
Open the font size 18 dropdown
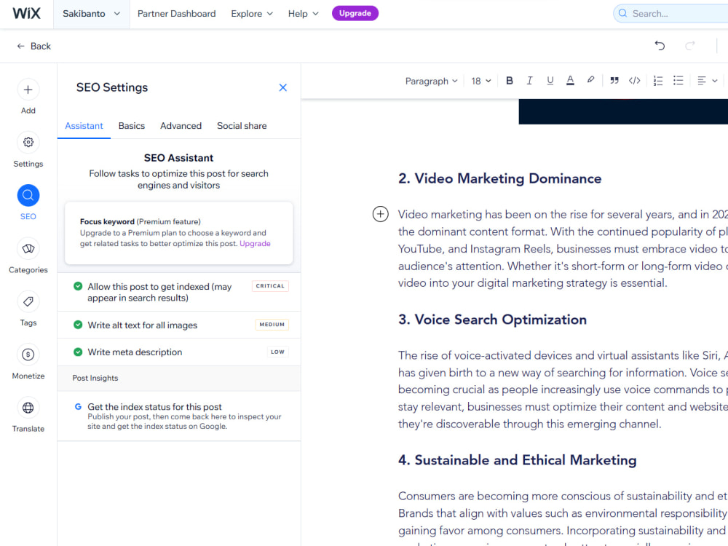pyautogui.click(x=481, y=81)
